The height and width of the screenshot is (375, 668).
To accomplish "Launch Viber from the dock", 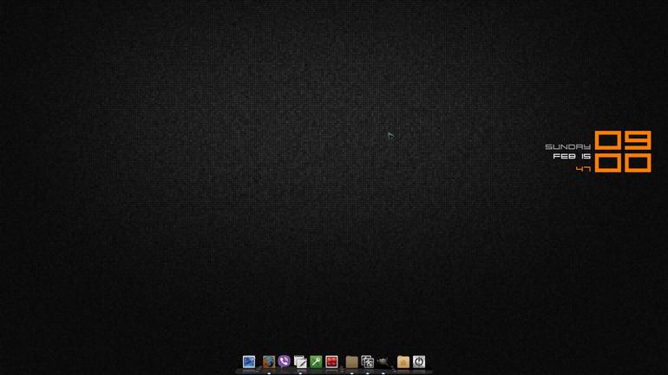I will [285, 361].
